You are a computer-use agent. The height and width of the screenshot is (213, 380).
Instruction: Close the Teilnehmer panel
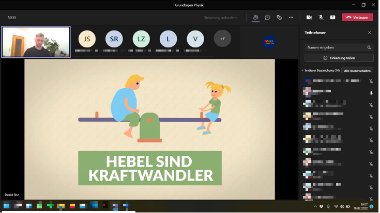(369, 32)
